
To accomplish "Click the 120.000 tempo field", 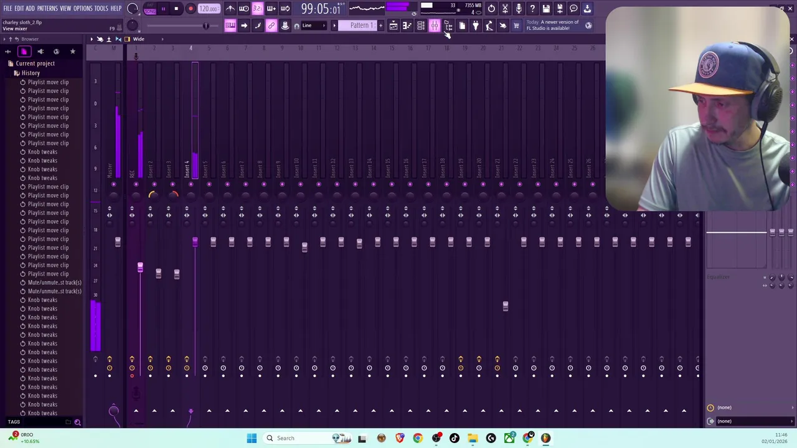I will 209,9.
